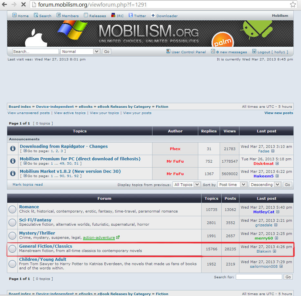Click the Downloader arrow icon
The image size is (301, 296).
153,15
